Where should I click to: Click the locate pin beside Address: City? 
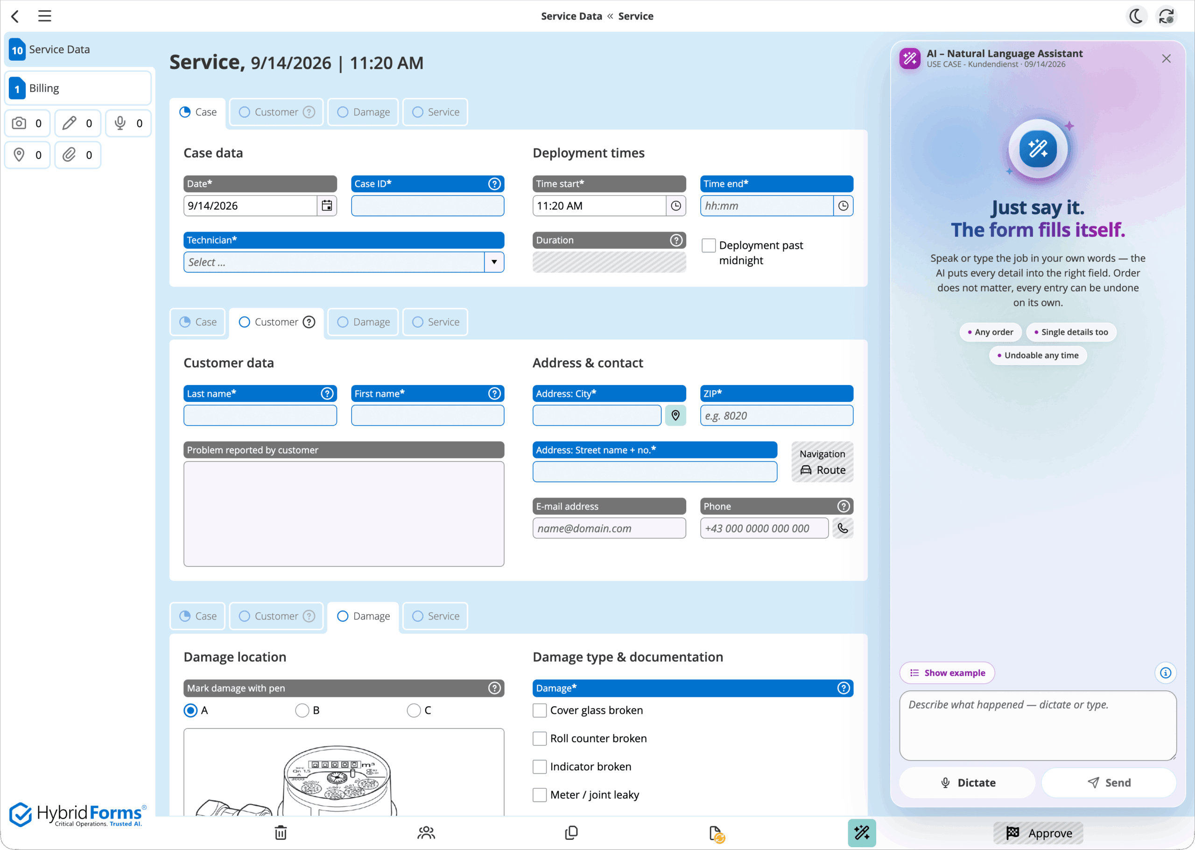click(675, 415)
